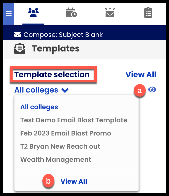Open the email blast envelope icon
The image size is (169, 196).
click(110, 13)
